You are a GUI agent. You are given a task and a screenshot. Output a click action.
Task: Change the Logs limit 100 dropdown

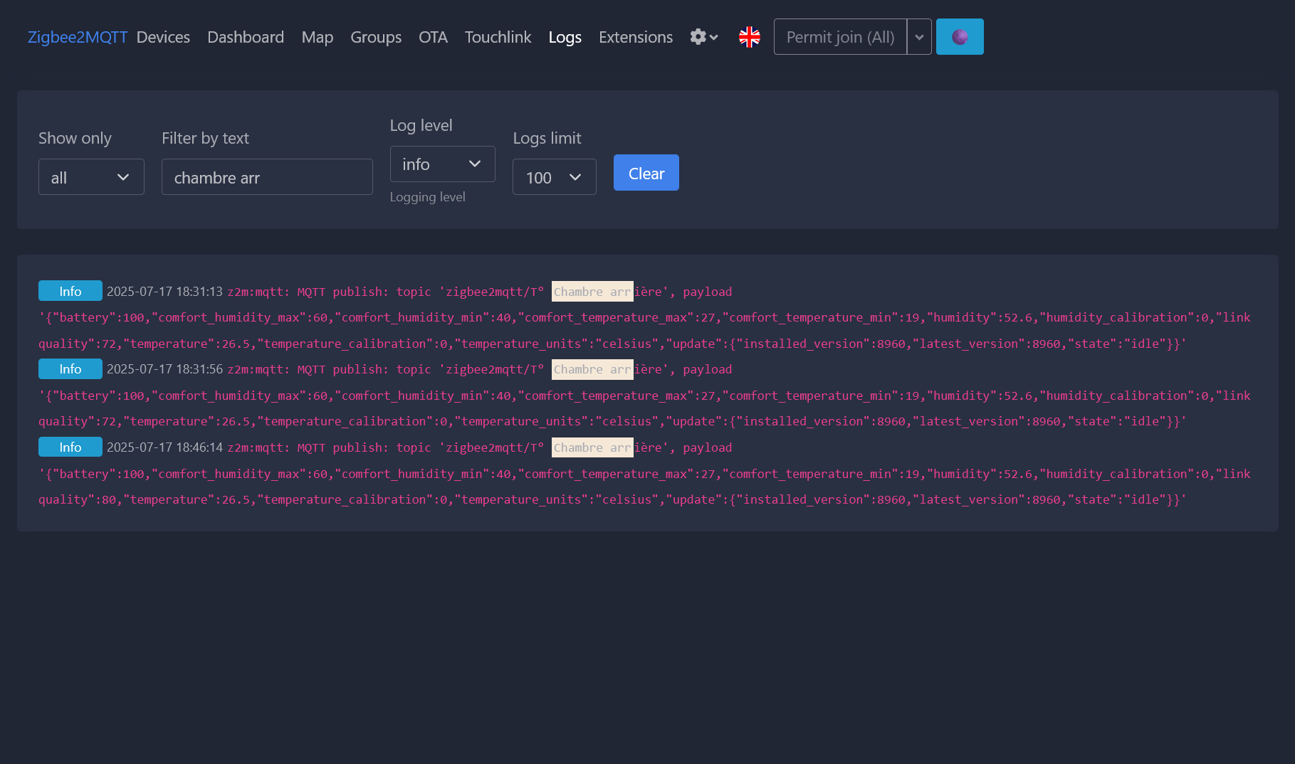click(x=554, y=177)
